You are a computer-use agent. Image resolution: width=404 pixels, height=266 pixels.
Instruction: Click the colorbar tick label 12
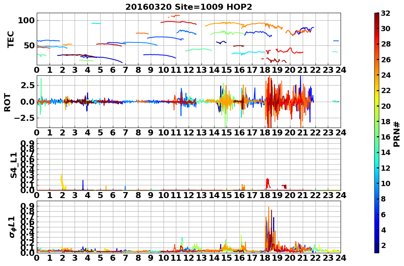386,168
